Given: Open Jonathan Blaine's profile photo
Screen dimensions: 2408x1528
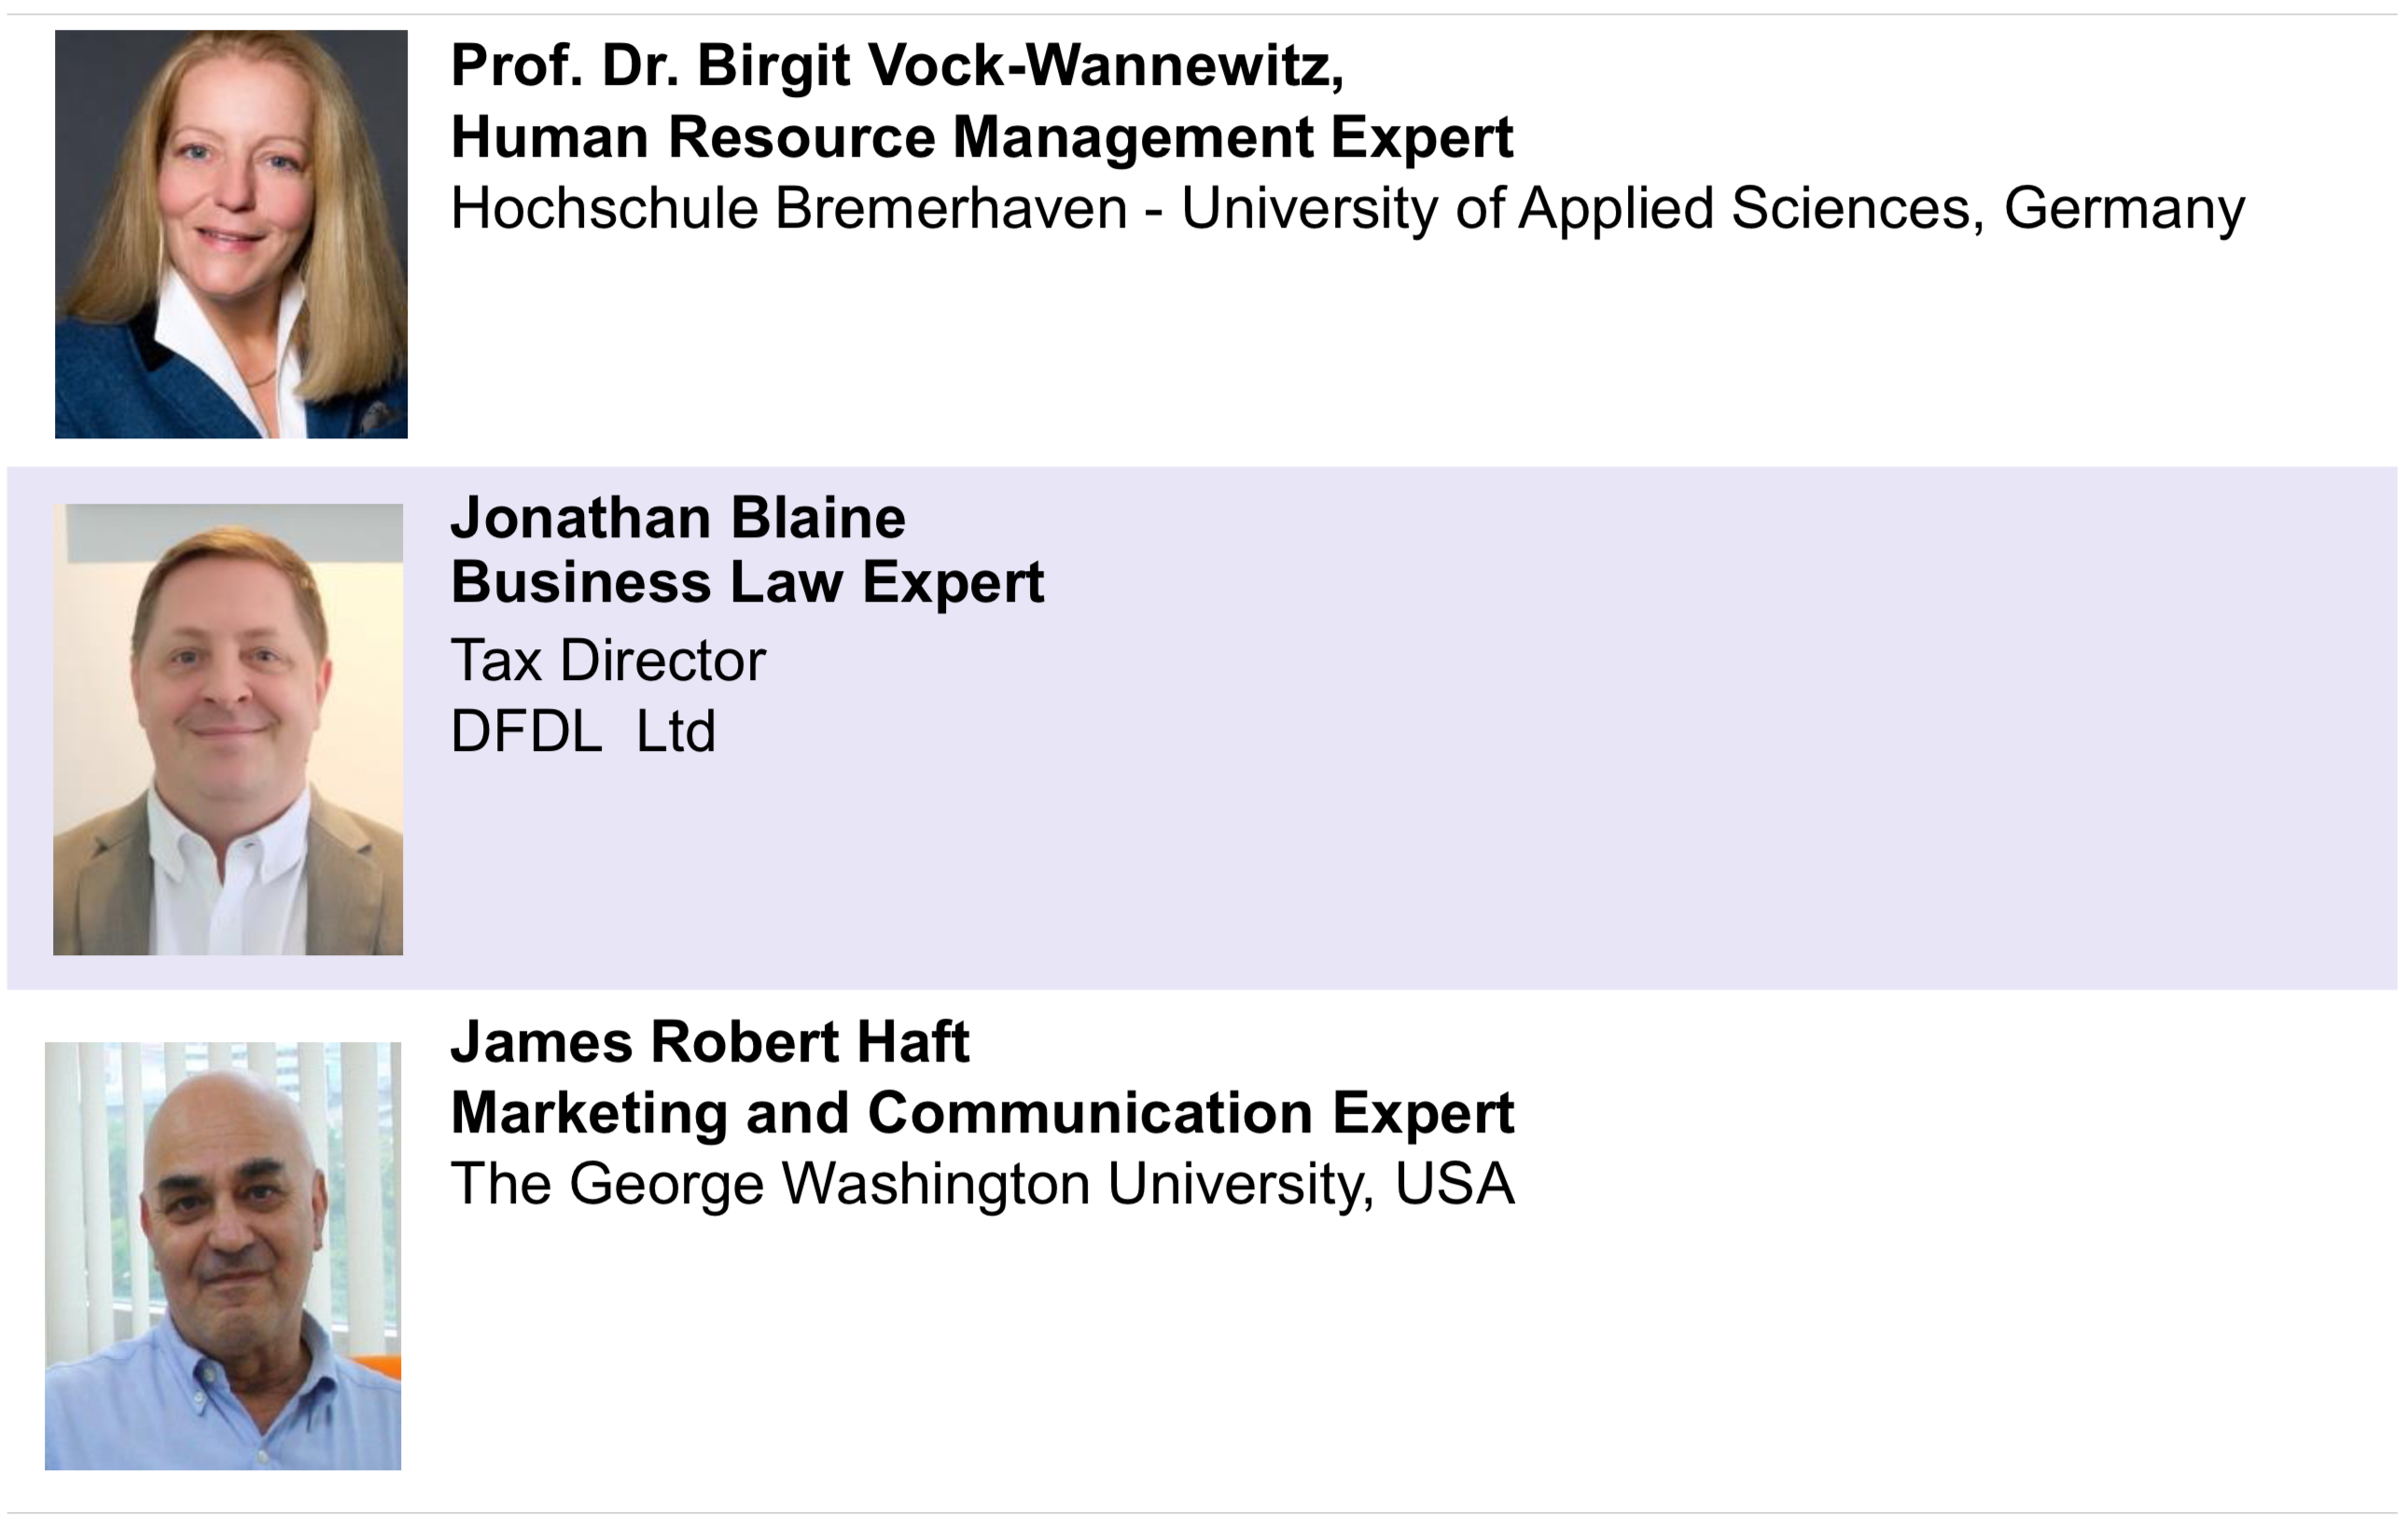Looking at the screenshot, I should [228, 729].
